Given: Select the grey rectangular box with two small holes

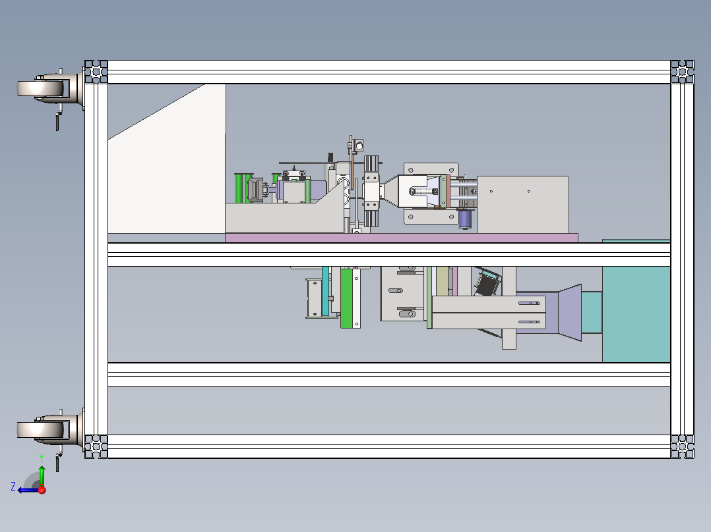Looking at the screenshot, I should (523, 205).
